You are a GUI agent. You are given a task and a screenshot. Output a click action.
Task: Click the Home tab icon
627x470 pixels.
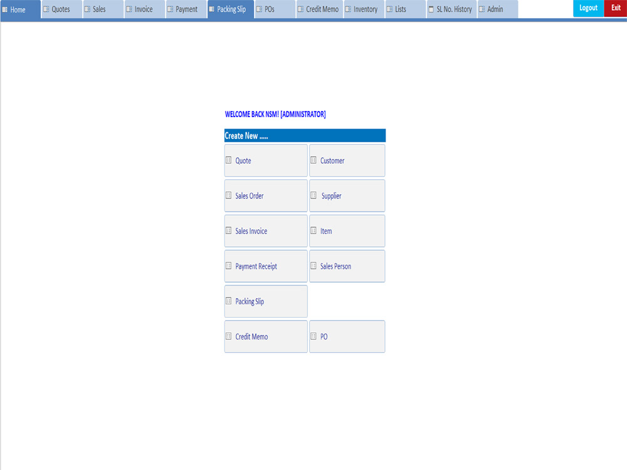pos(5,9)
